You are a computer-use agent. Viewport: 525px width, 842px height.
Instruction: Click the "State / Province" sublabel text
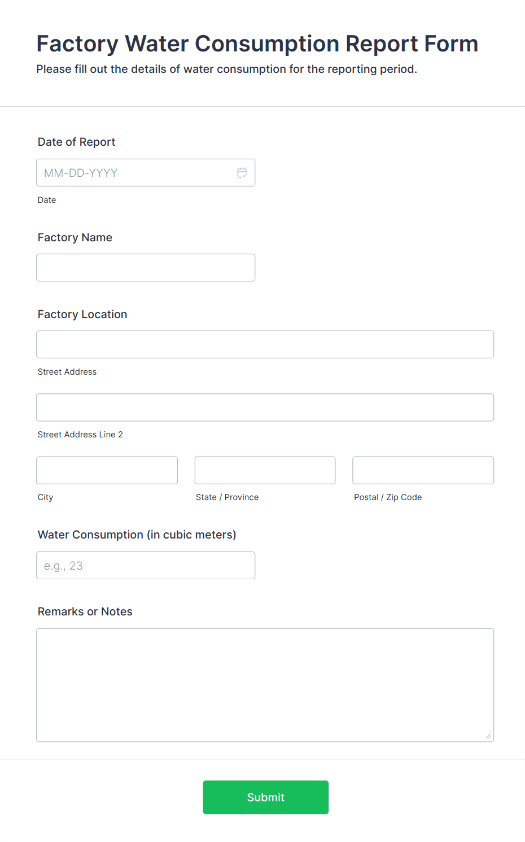point(227,497)
